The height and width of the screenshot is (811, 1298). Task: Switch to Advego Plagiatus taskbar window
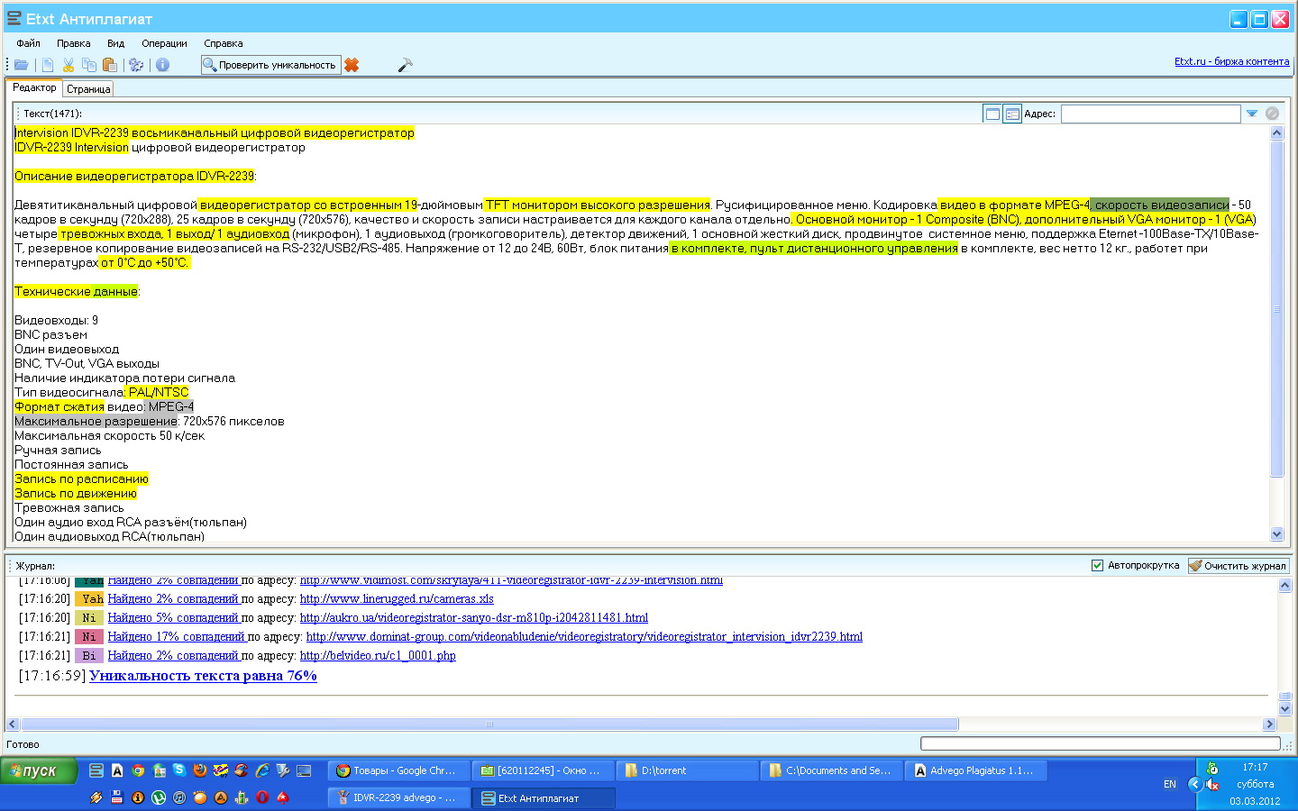pos(975,770)
